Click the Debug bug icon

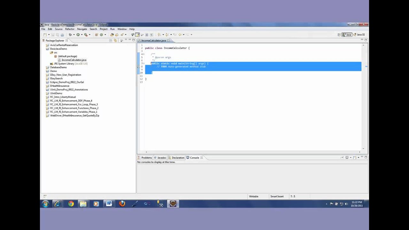tap(70, 35)
